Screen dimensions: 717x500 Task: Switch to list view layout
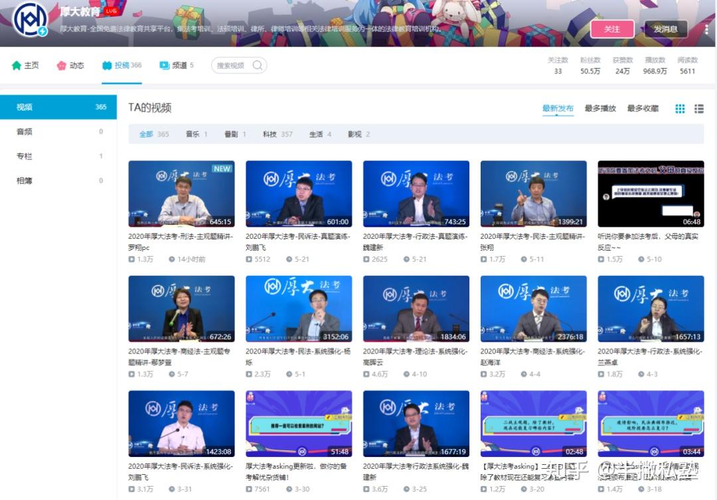pyautogui.click(x=698, y=109)
